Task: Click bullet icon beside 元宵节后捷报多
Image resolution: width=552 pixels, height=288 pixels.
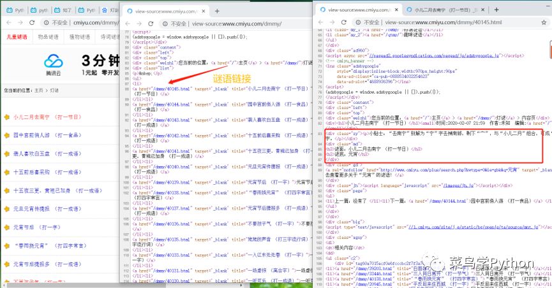Action: [x=6, y=264]
